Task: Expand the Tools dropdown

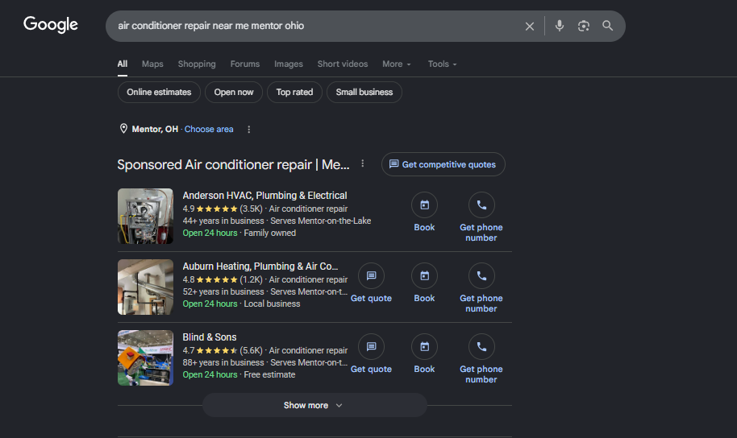Action: 442,64
